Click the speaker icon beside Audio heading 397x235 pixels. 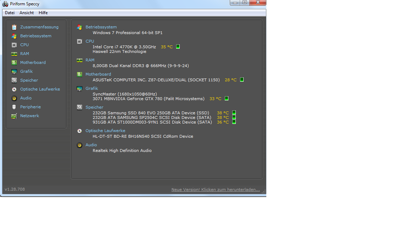[80, 145]
